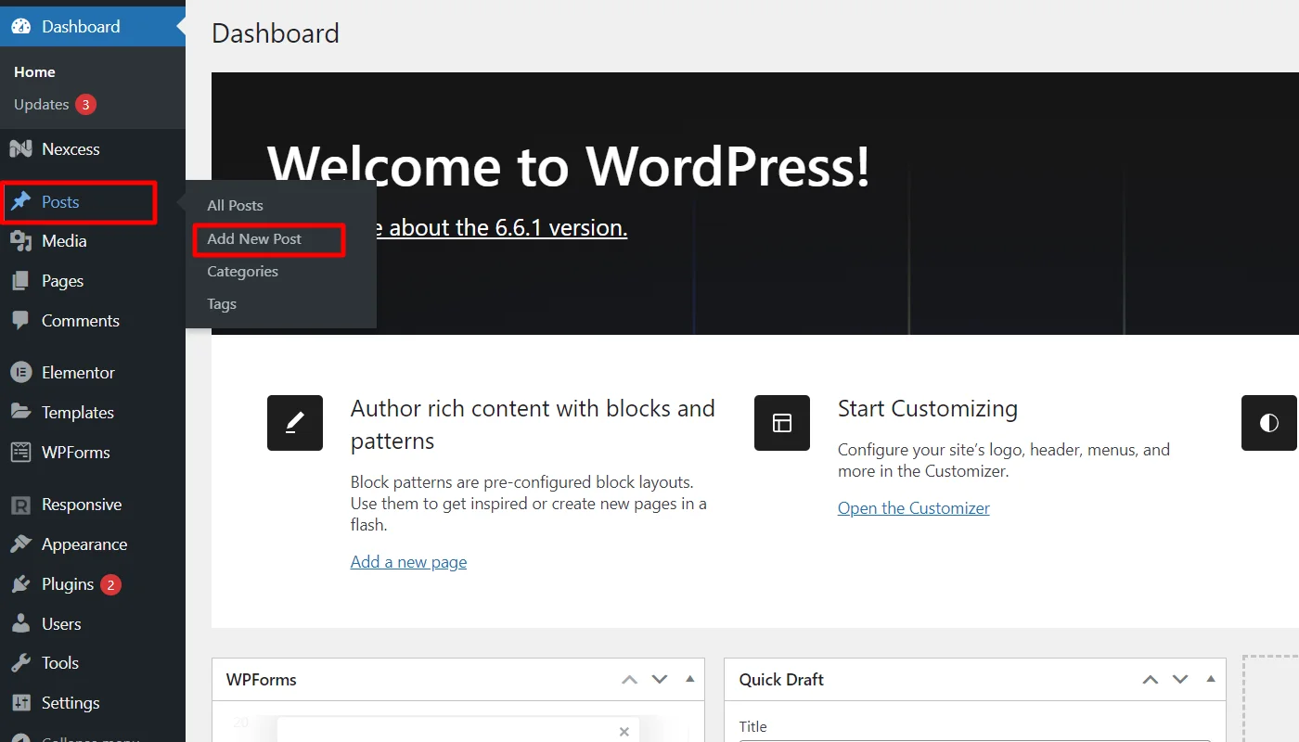Click the Updates count badge showing 3
Viewport: 1299px width, 742px height.
pyautogui.click(x=86, y=105)
